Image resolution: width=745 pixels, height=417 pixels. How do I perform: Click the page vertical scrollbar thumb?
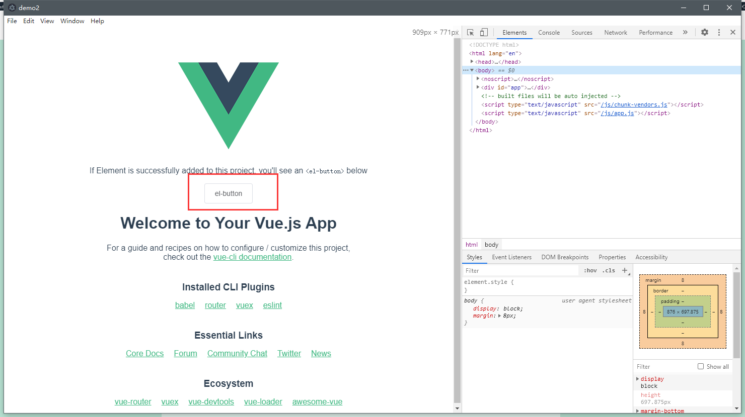click(x=458, y=220)
